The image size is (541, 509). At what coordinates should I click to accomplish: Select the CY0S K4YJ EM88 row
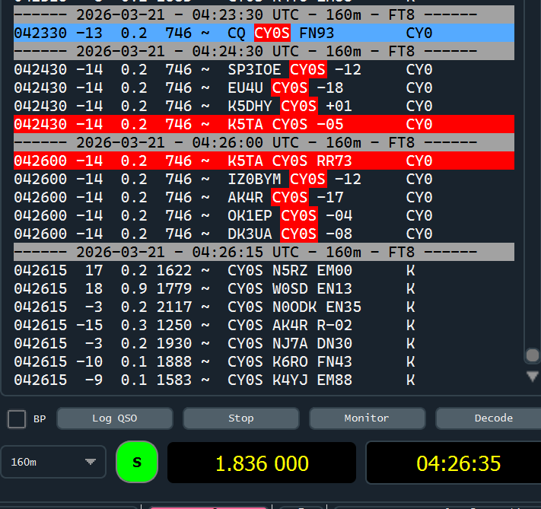click(264, 380)
